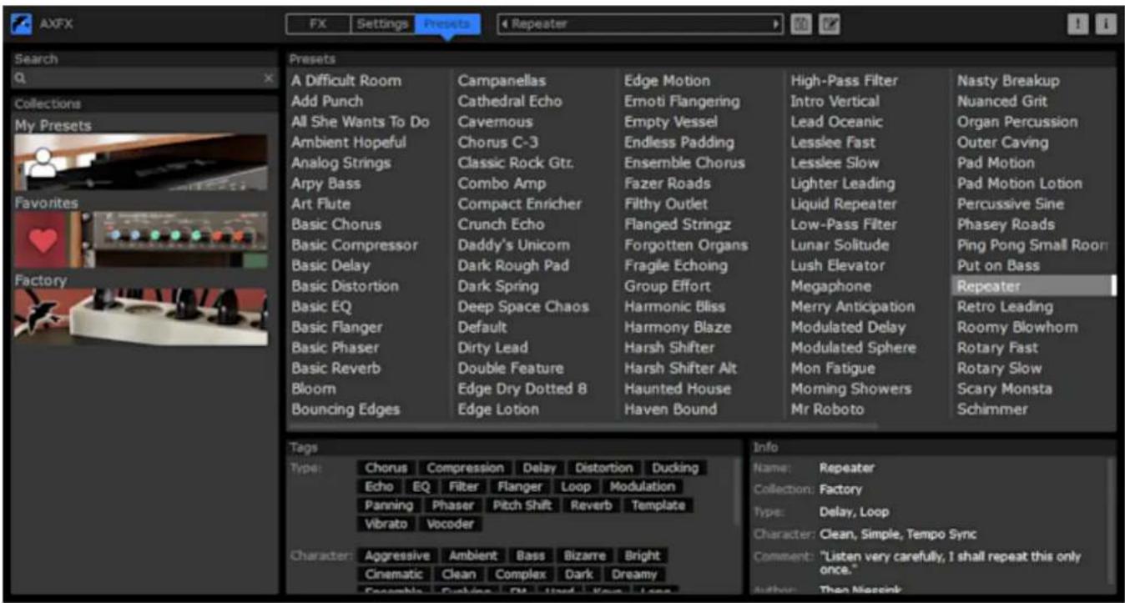This screenshot has width=1125, height=603.
Task: Click the presets list horizontal scrollbar
Action: [584, 425]
